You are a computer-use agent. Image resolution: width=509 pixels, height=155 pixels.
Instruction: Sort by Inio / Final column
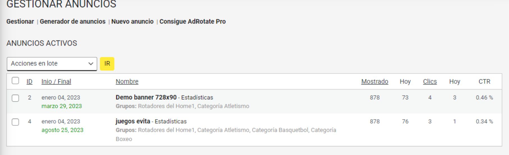point(56,82)
